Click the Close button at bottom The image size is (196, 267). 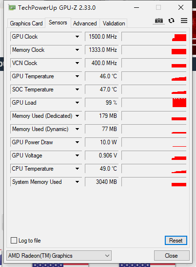(172, 255)
